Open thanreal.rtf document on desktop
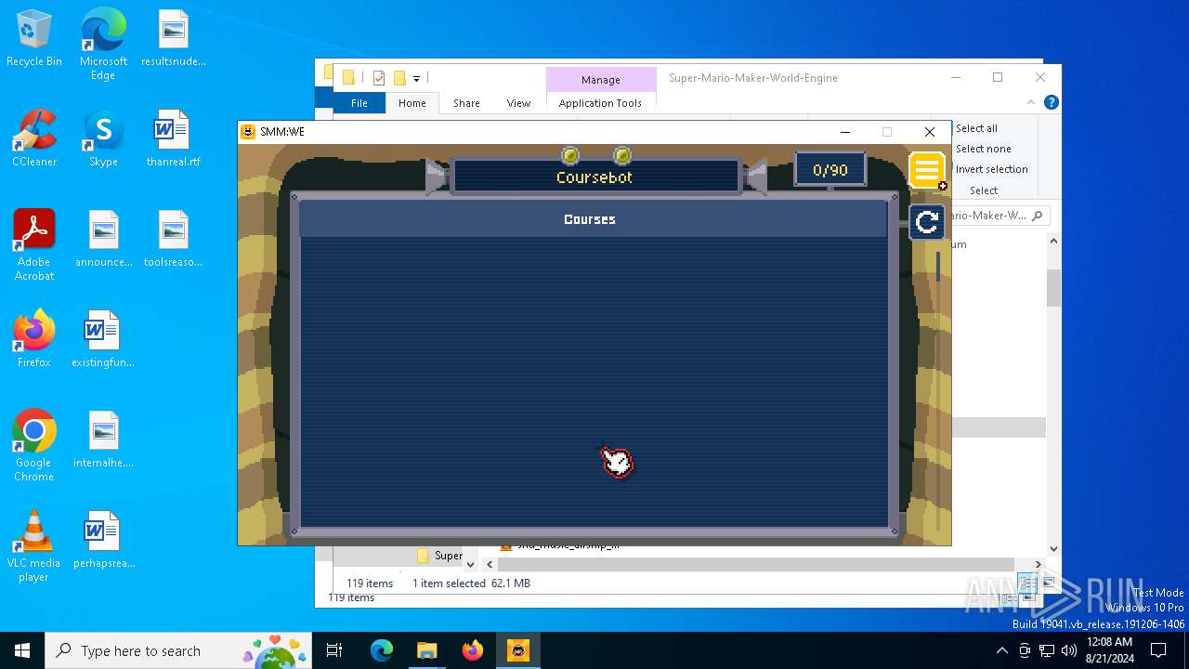This screenshot has height=669, width=1189. click(174, 138)
